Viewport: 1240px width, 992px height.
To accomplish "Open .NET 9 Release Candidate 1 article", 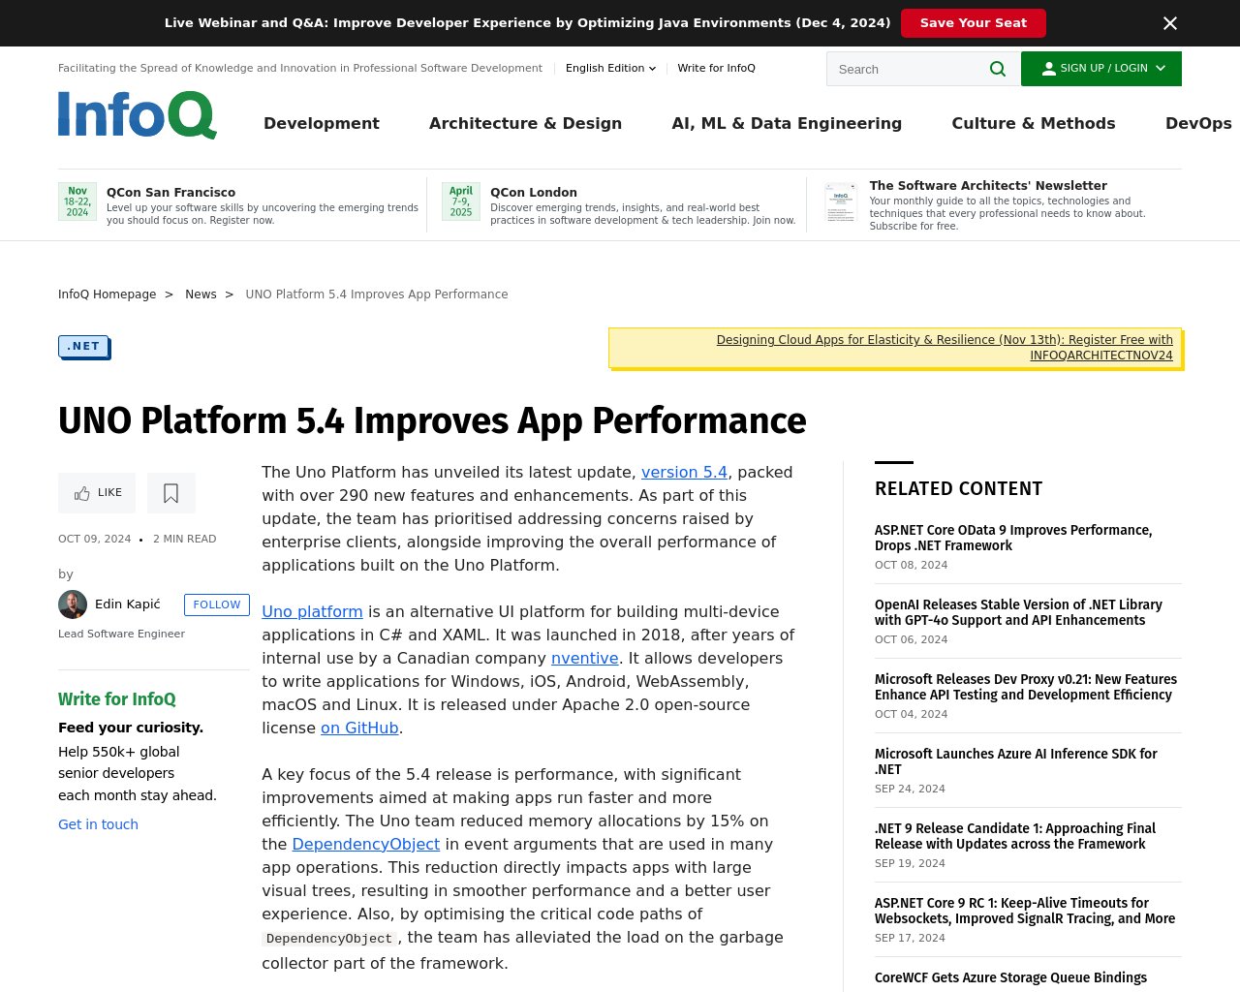I will 1015,836.
